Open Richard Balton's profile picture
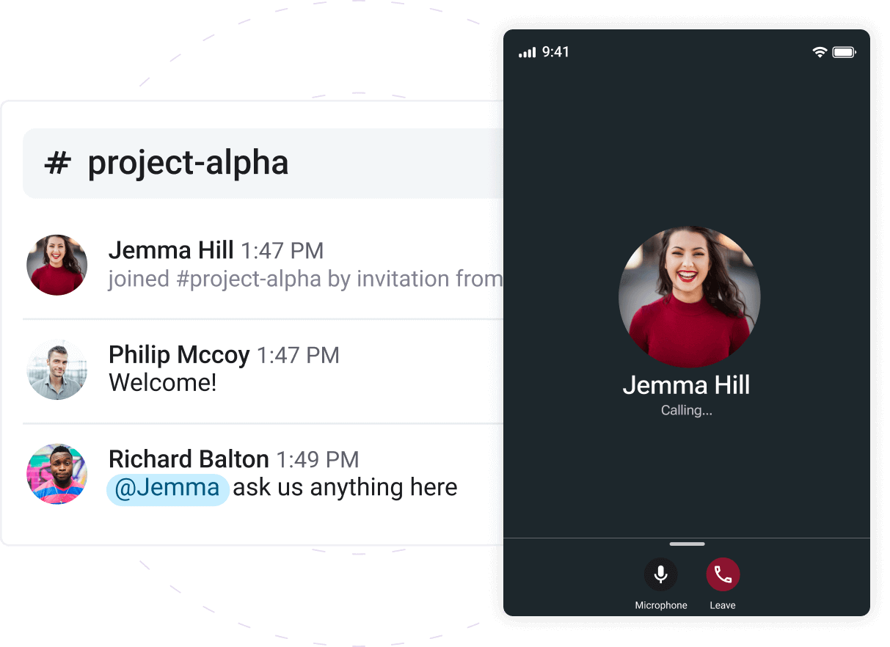 tap(57, 474)
